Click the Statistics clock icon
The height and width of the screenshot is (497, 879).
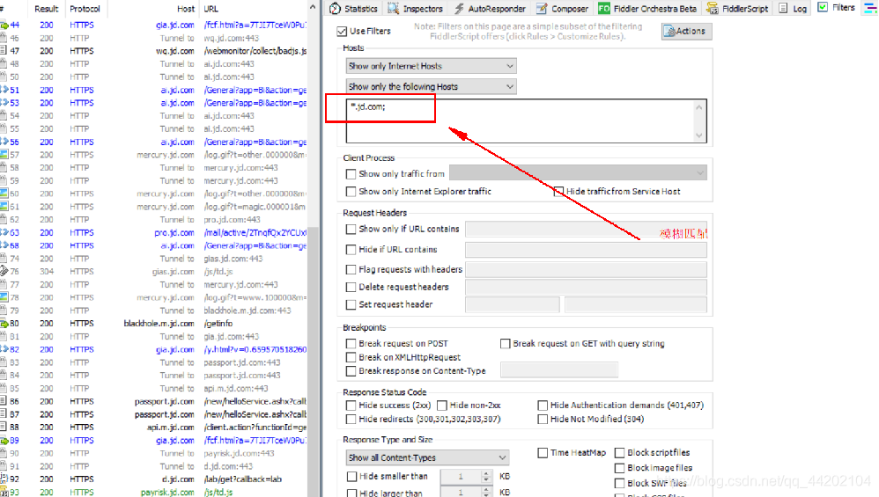[336, 9]
